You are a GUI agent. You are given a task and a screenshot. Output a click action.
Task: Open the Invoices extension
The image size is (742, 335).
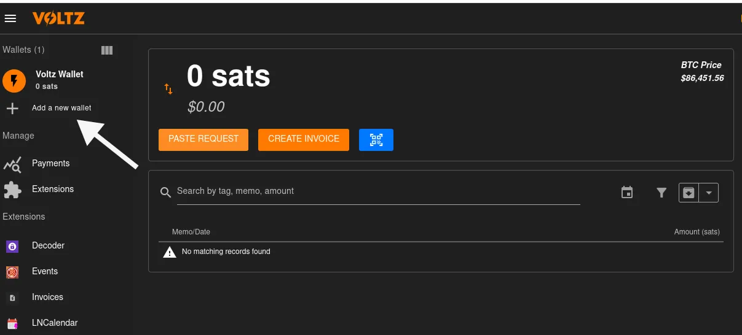(47, 297)
